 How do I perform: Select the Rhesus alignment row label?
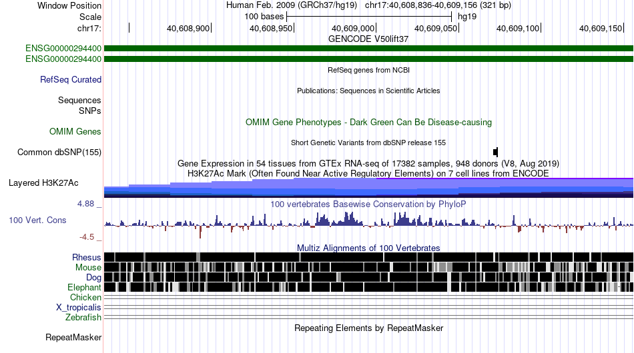point(87,257)
